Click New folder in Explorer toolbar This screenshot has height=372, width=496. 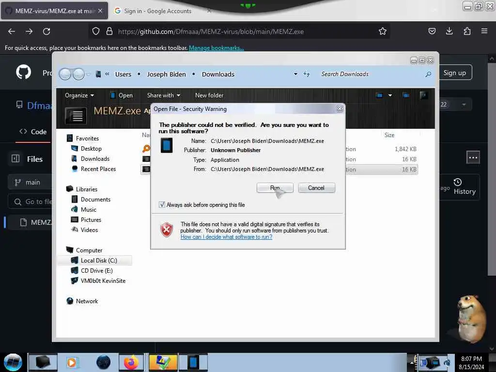(x=209, y=95)
